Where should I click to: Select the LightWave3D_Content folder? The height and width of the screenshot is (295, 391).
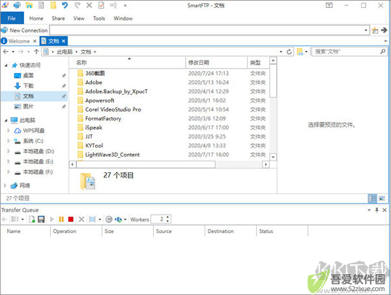coord(112,155)
